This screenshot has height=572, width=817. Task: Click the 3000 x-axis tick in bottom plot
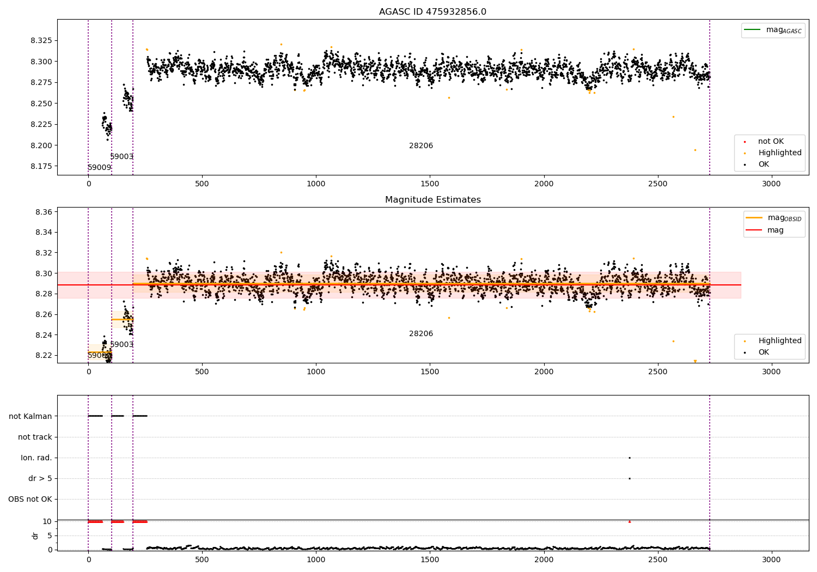(771, 560)
